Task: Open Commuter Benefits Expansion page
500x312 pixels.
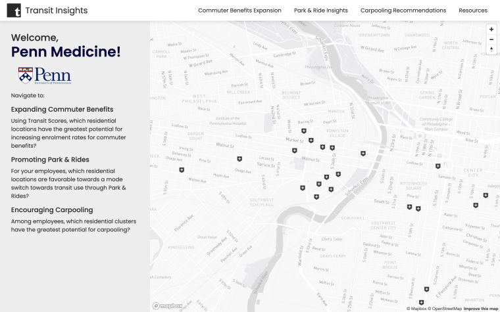Action: click(239, 11)
